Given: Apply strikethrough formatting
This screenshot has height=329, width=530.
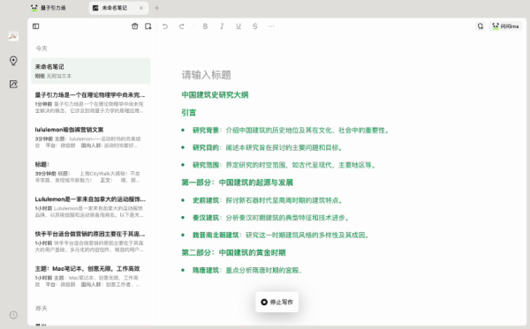Looking at the screenshot, I should click(x=255, y=26).
